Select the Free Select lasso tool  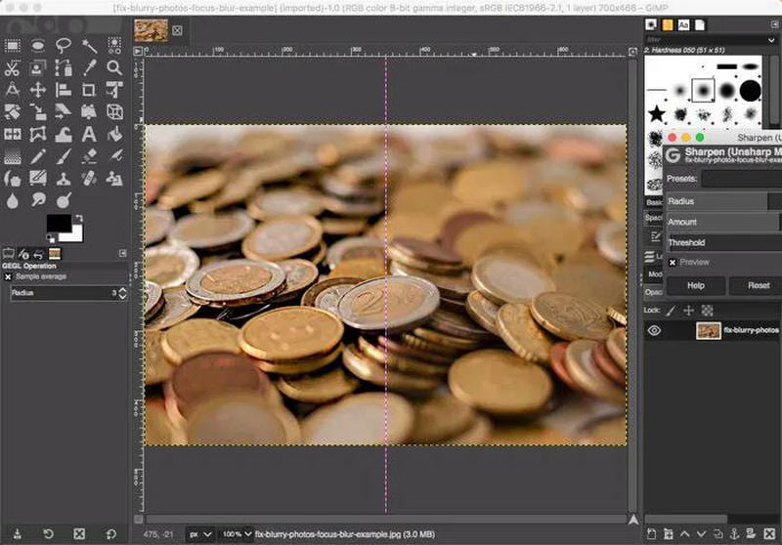[x=64, y=46]
